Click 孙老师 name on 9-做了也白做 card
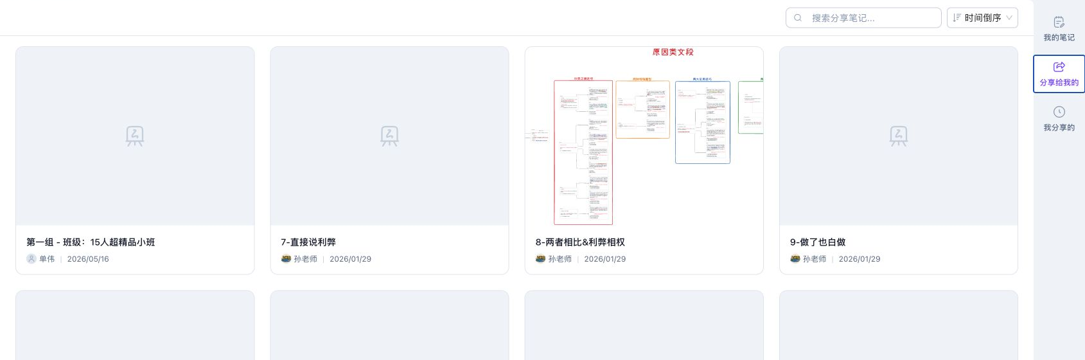Viewport: 1085px width, 360px height. (x=815, y=259)
